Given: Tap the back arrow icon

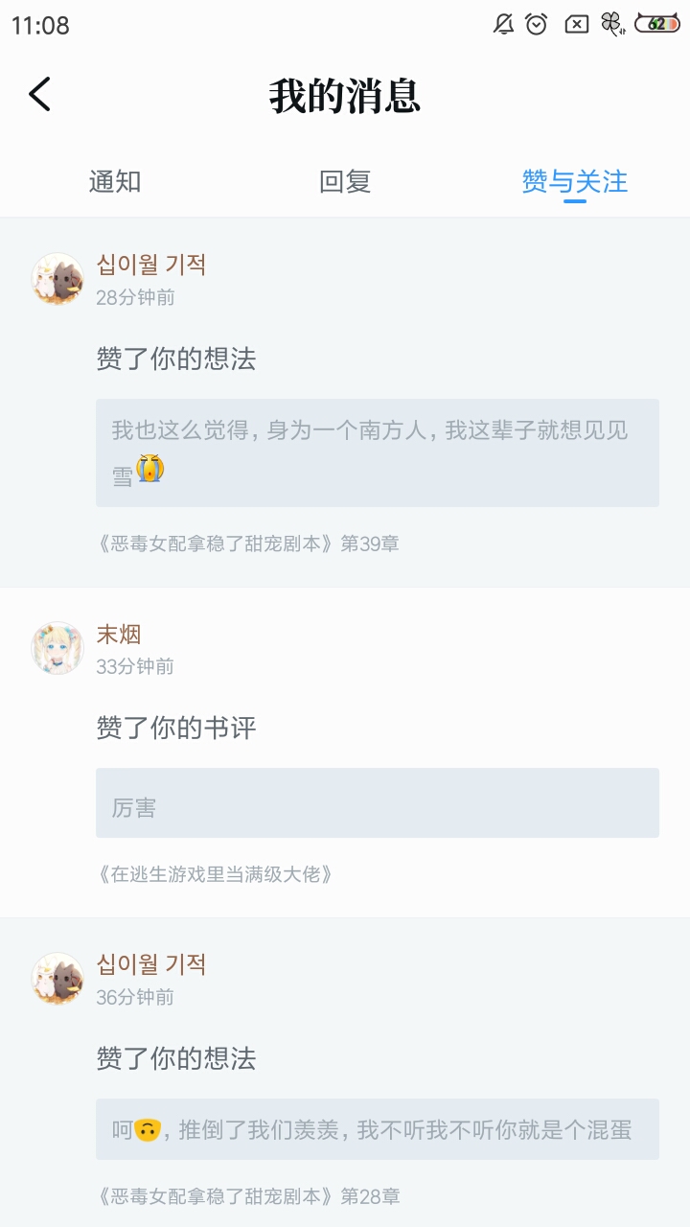Looking at the screenshot, I should point(39,94).
